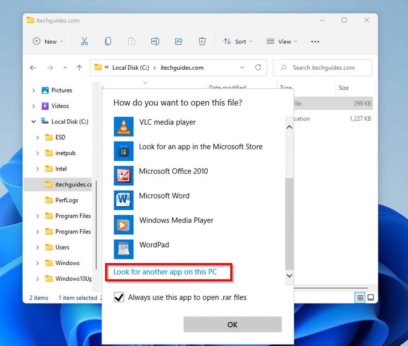Click the refresh icon in the address bar
Viewport: 408px width, 346px height.
click(x=258, y=67)
